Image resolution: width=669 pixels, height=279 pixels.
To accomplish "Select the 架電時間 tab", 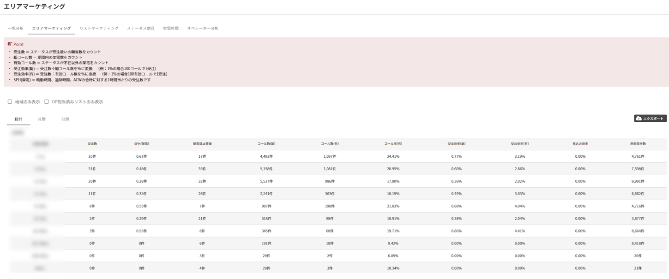I will [x=171, y=29].
